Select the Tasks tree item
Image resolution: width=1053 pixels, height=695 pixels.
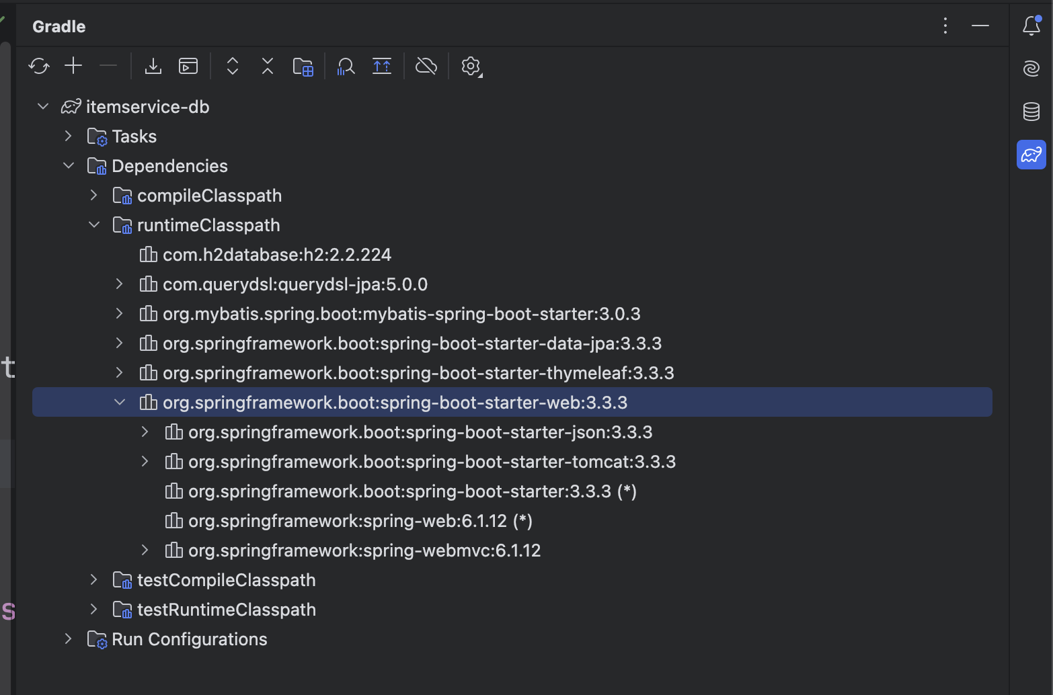(x=512, y=136)
